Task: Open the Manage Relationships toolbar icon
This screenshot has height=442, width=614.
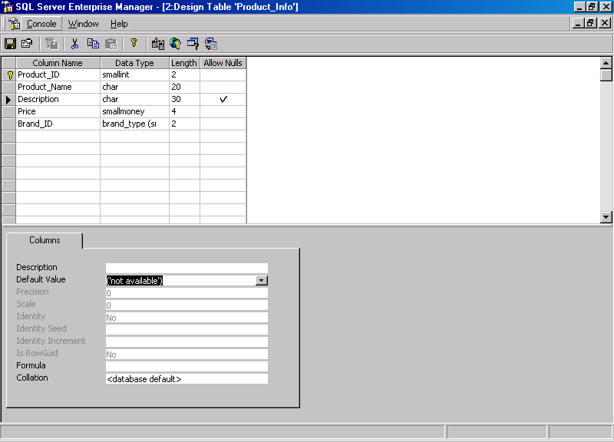Action: pos(158,44)
